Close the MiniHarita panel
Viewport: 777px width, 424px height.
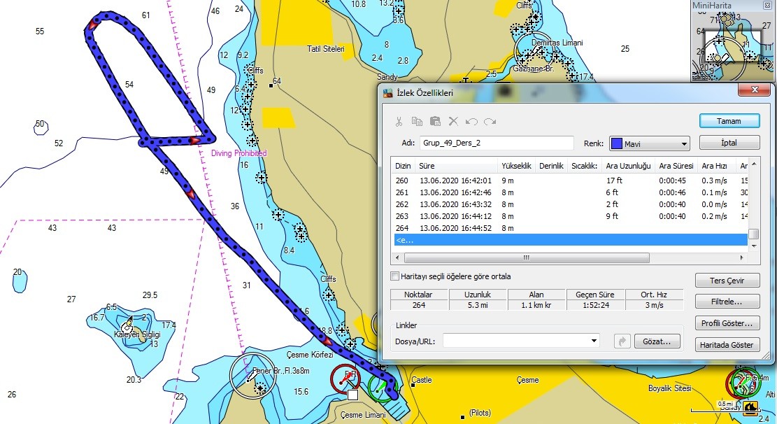click(767, 5)
